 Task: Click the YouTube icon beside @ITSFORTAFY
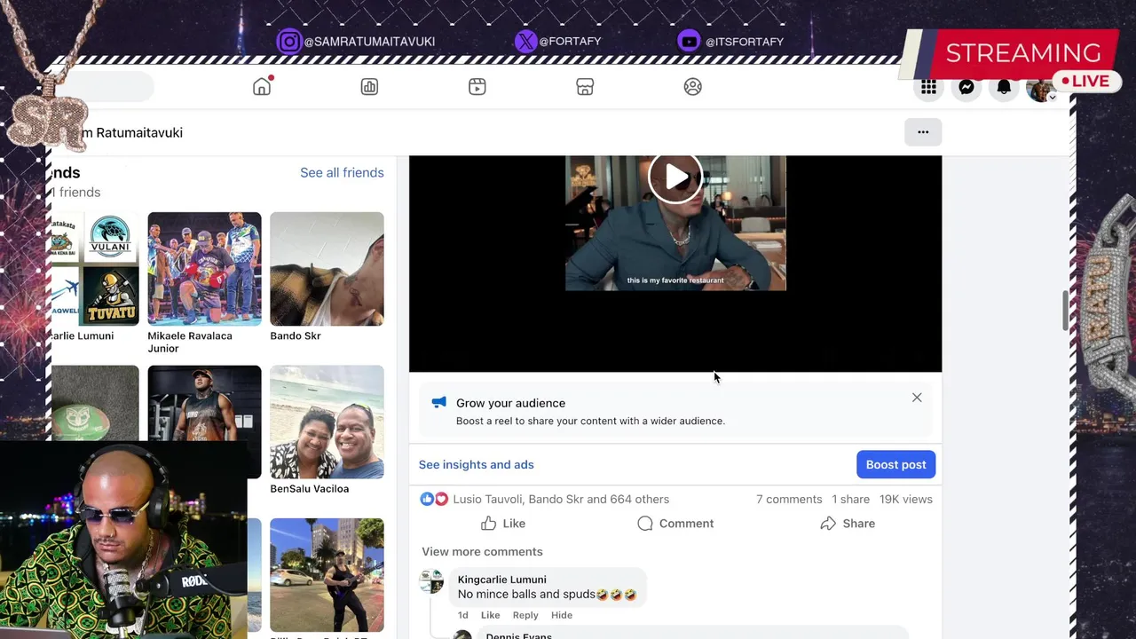pos(689,41)
